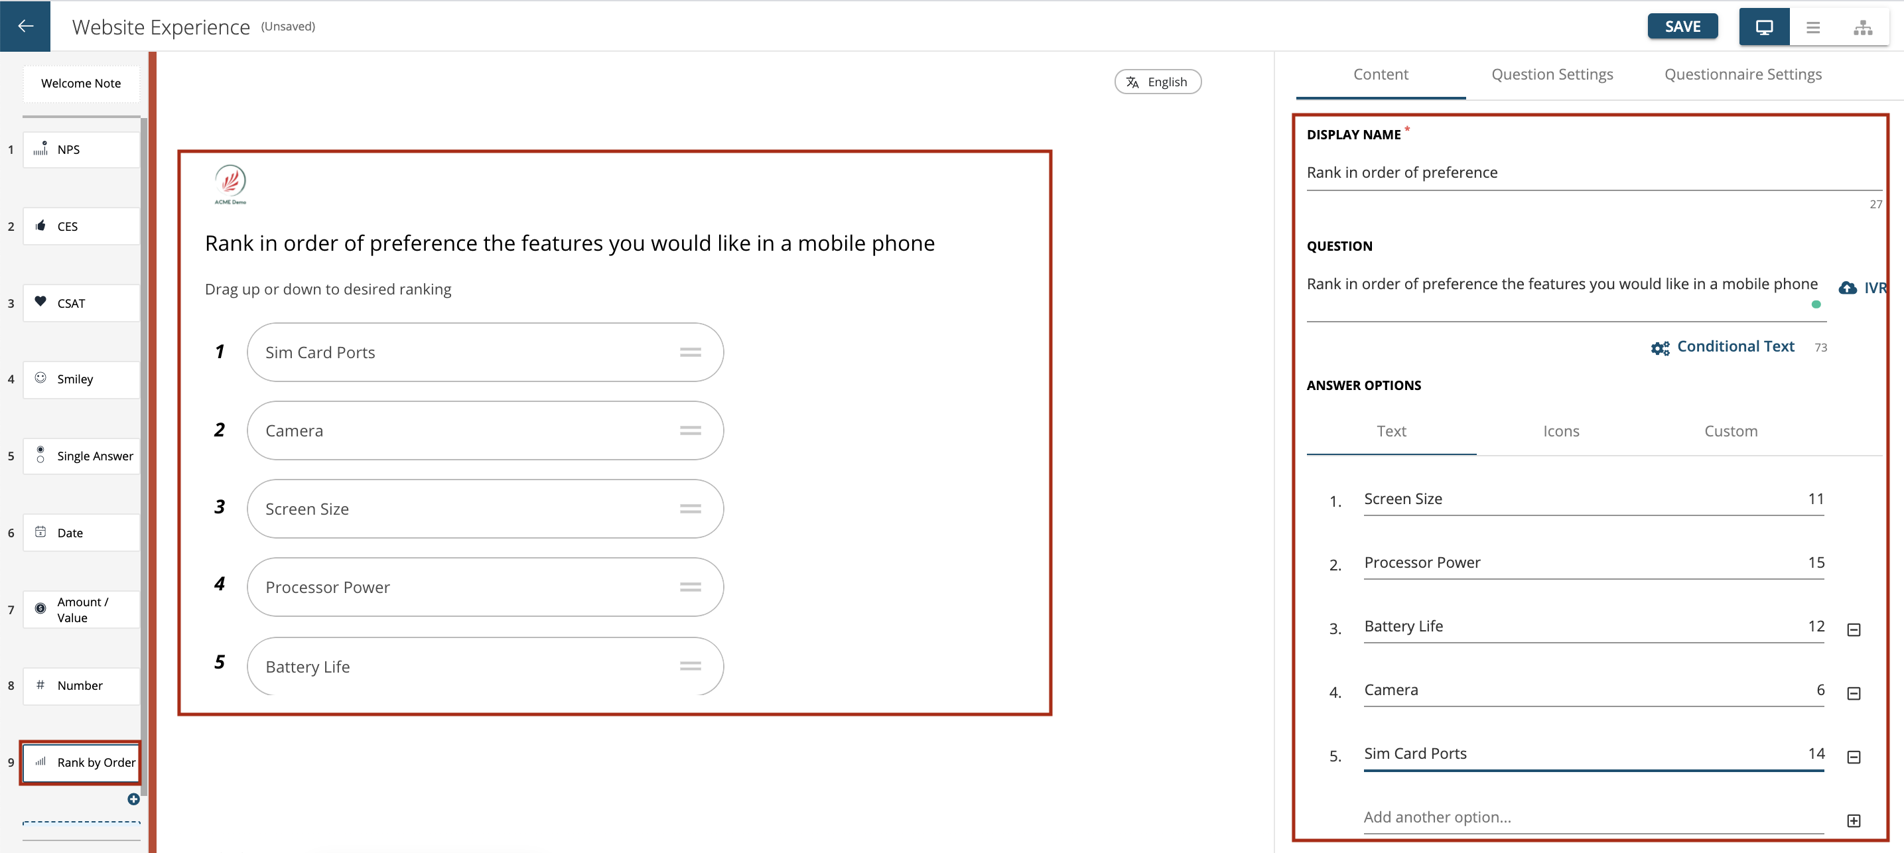Select the Smiley face icon

[40, 377]
